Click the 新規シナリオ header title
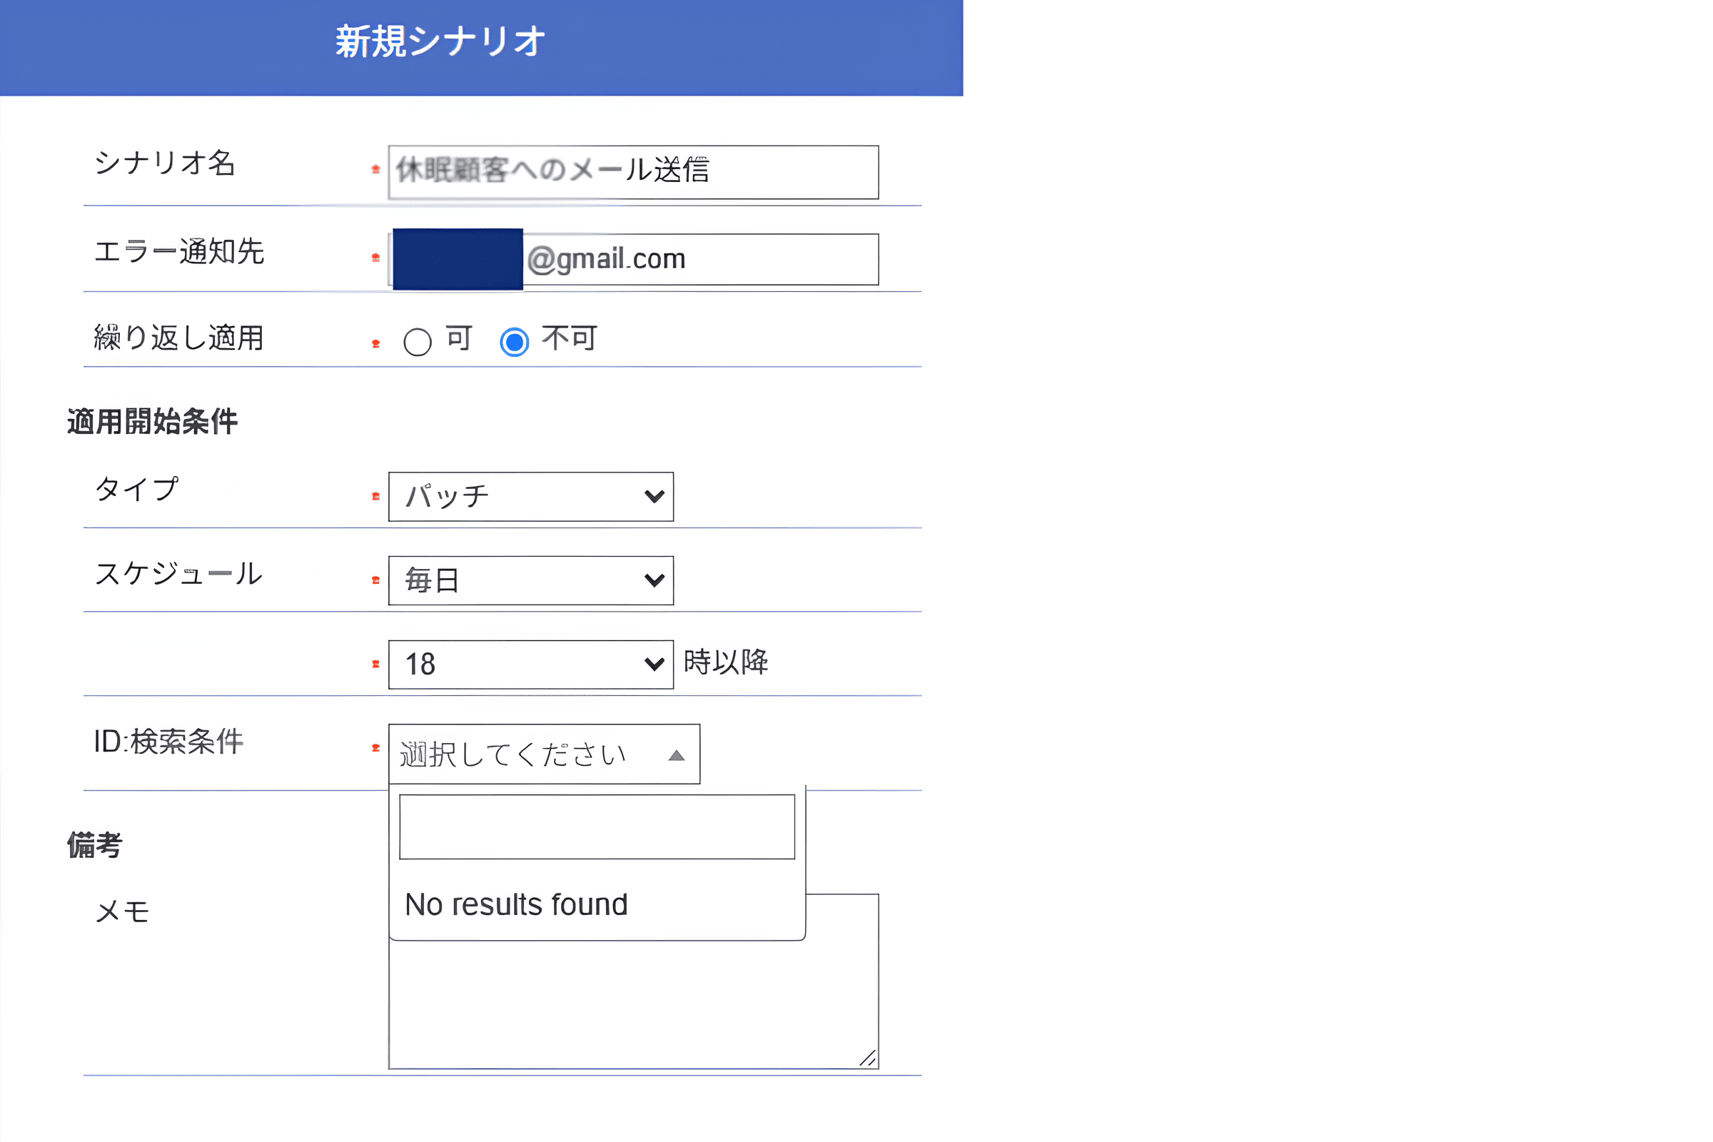 pyautogui.click(x=440, y=41)
